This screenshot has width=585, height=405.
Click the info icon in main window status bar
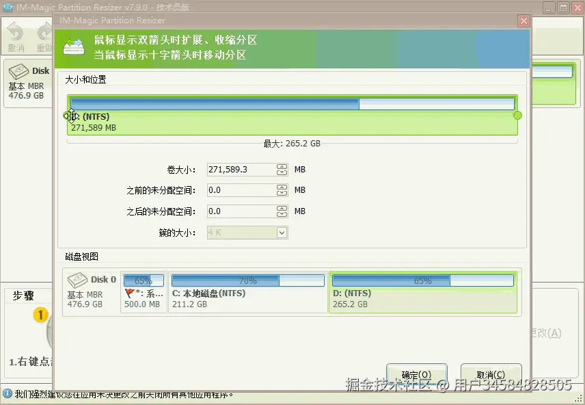click(8, 394)
